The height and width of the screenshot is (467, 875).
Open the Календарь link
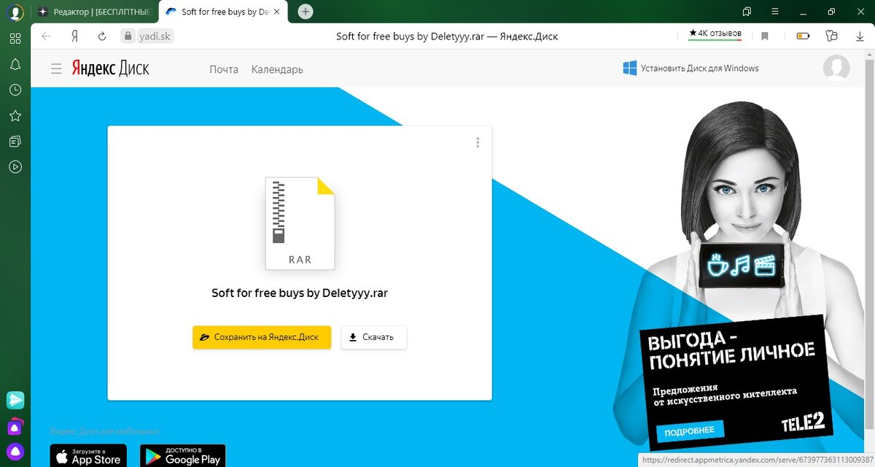(277, 69)
